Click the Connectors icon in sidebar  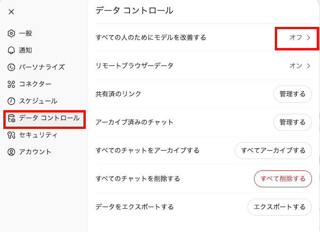12,84
